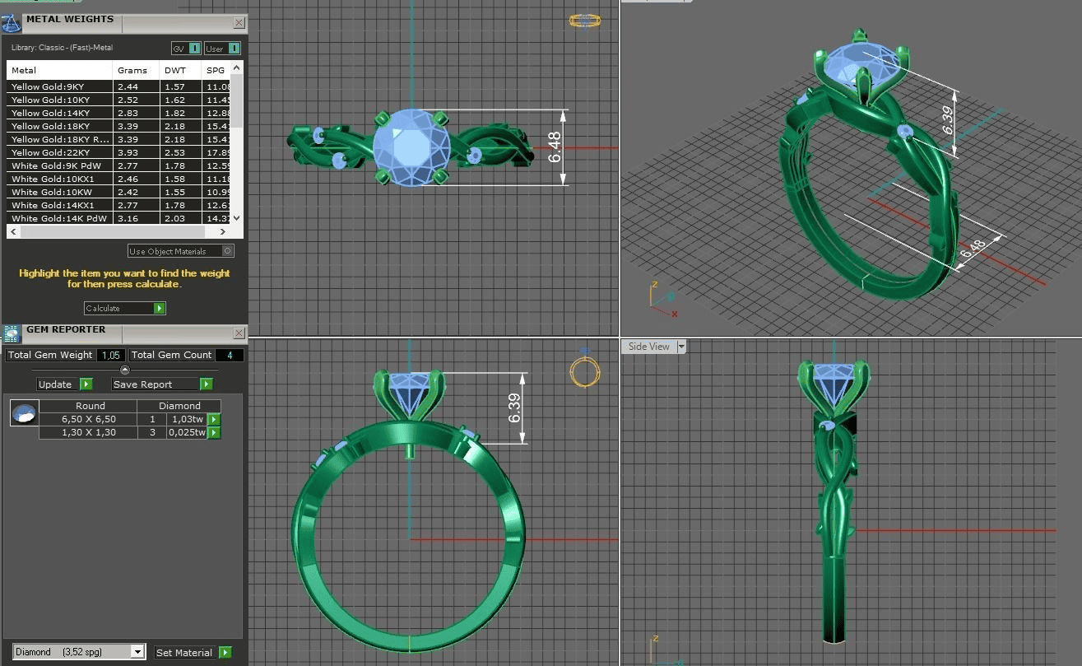The height and width of the screenshot is (666, 1082).
Task: Open the Diamond material dropdown
Action: tap(137, 652)
